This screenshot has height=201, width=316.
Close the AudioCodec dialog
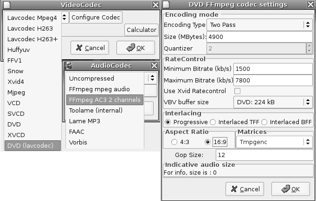154,65
